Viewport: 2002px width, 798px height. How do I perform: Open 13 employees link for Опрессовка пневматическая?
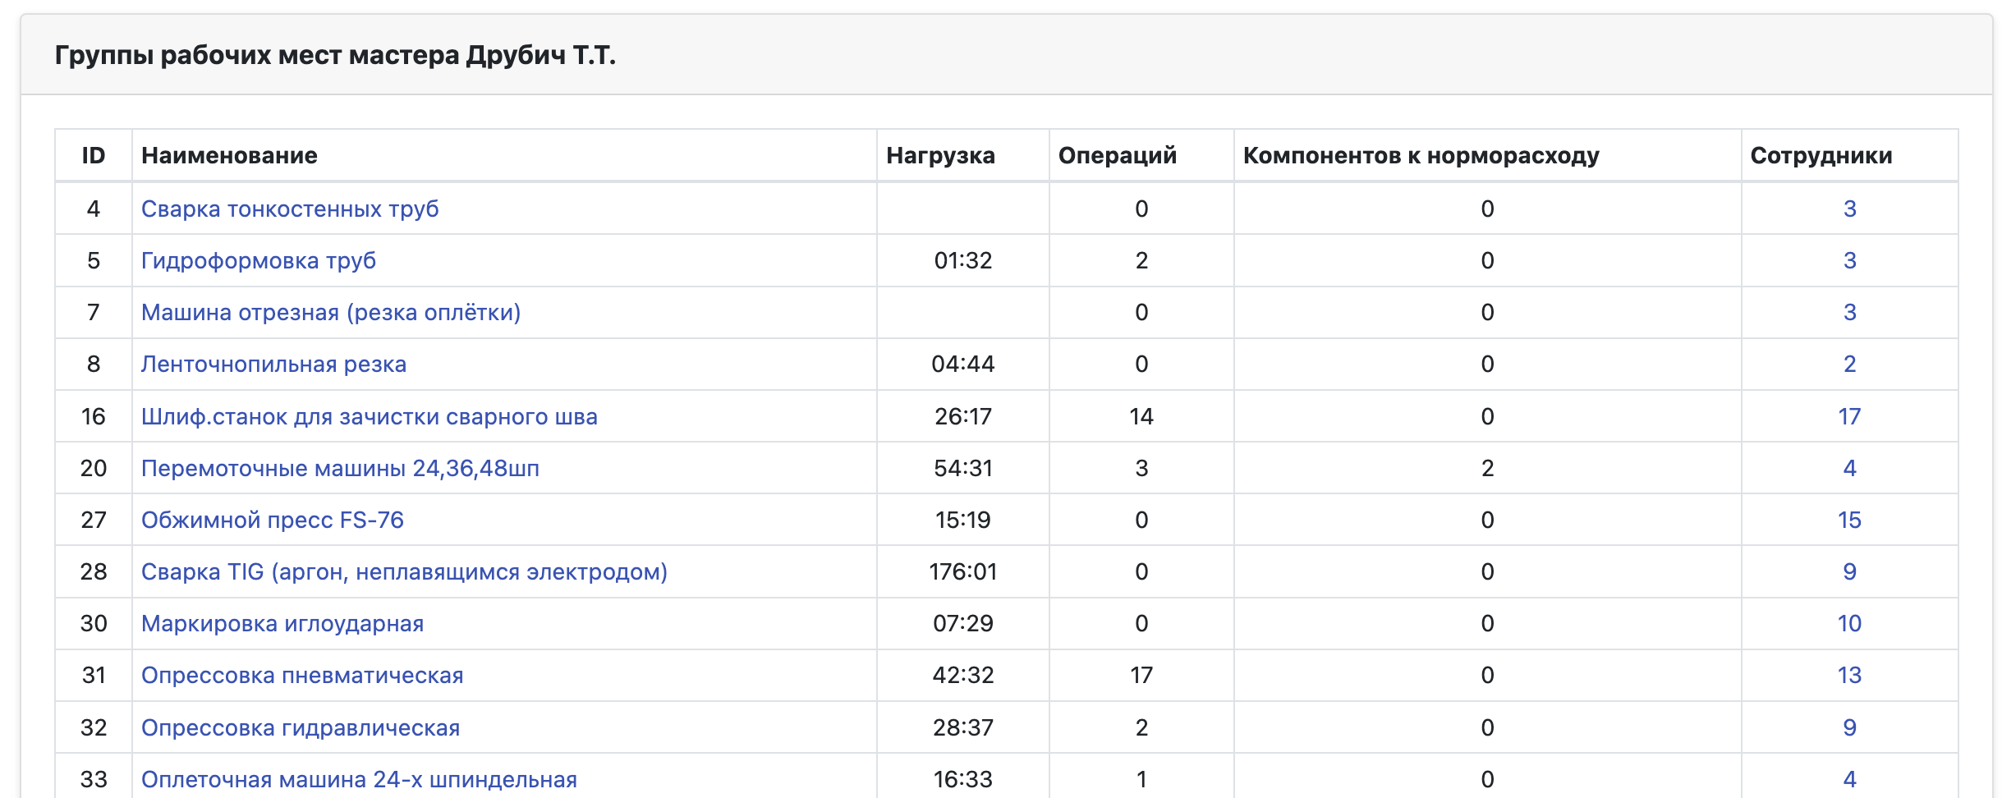(1849, 675)
